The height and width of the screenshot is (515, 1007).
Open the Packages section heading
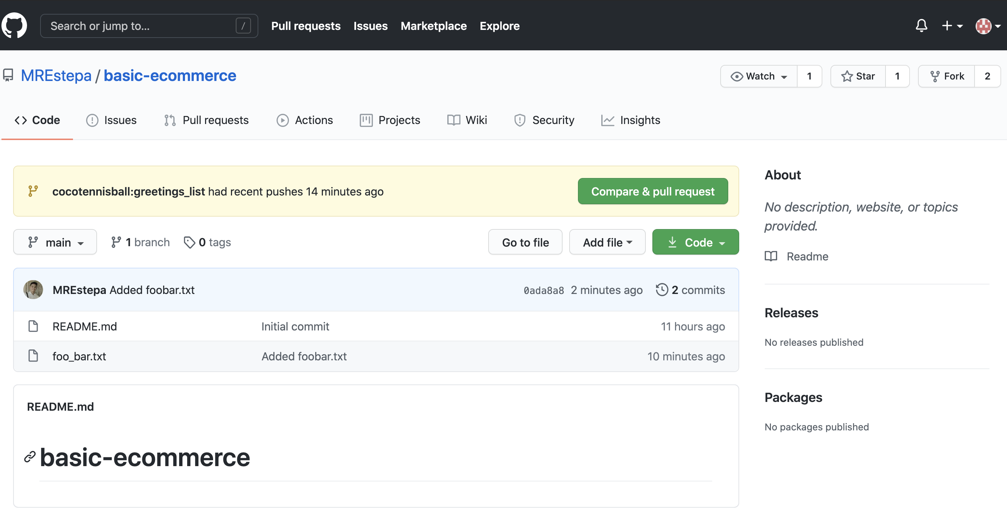(x=793, y=398)
